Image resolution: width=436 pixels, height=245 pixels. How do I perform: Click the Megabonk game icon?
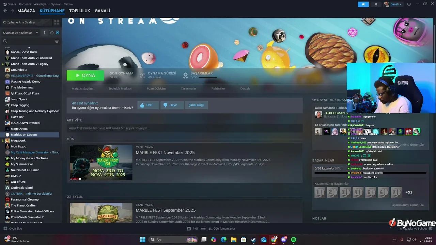pos(7,141)
